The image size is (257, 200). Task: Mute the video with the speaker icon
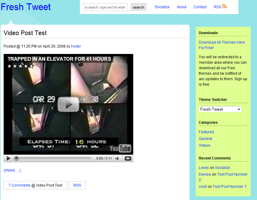pos(117,158)
